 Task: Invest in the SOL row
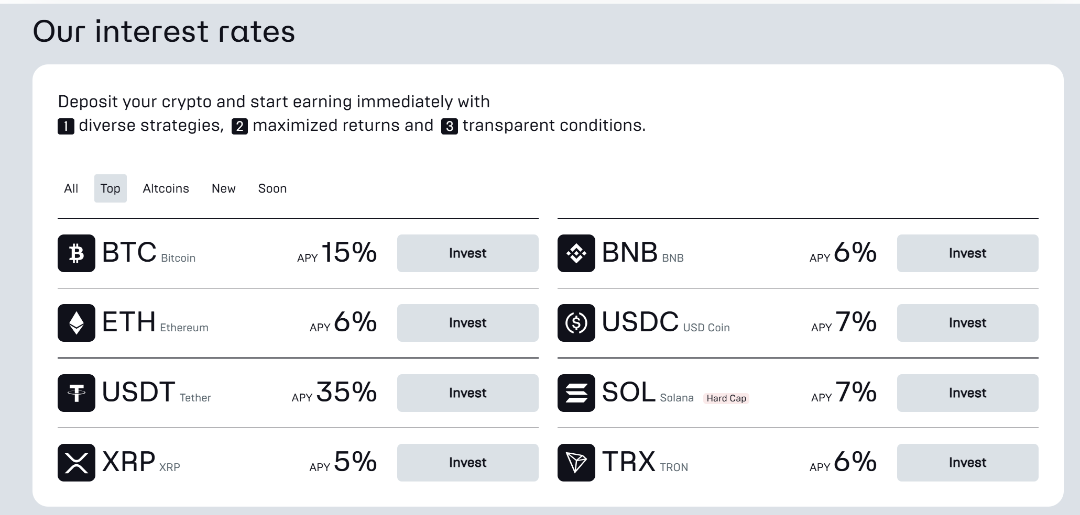(967, 393)
